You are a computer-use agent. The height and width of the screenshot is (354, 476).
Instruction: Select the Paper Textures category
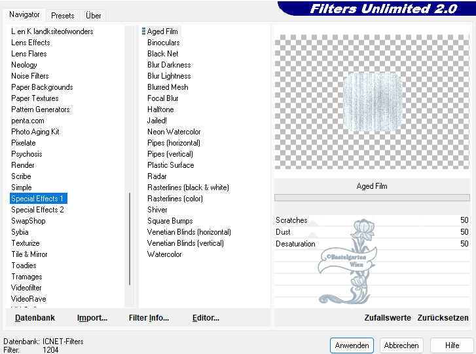(x=35, y=98)
